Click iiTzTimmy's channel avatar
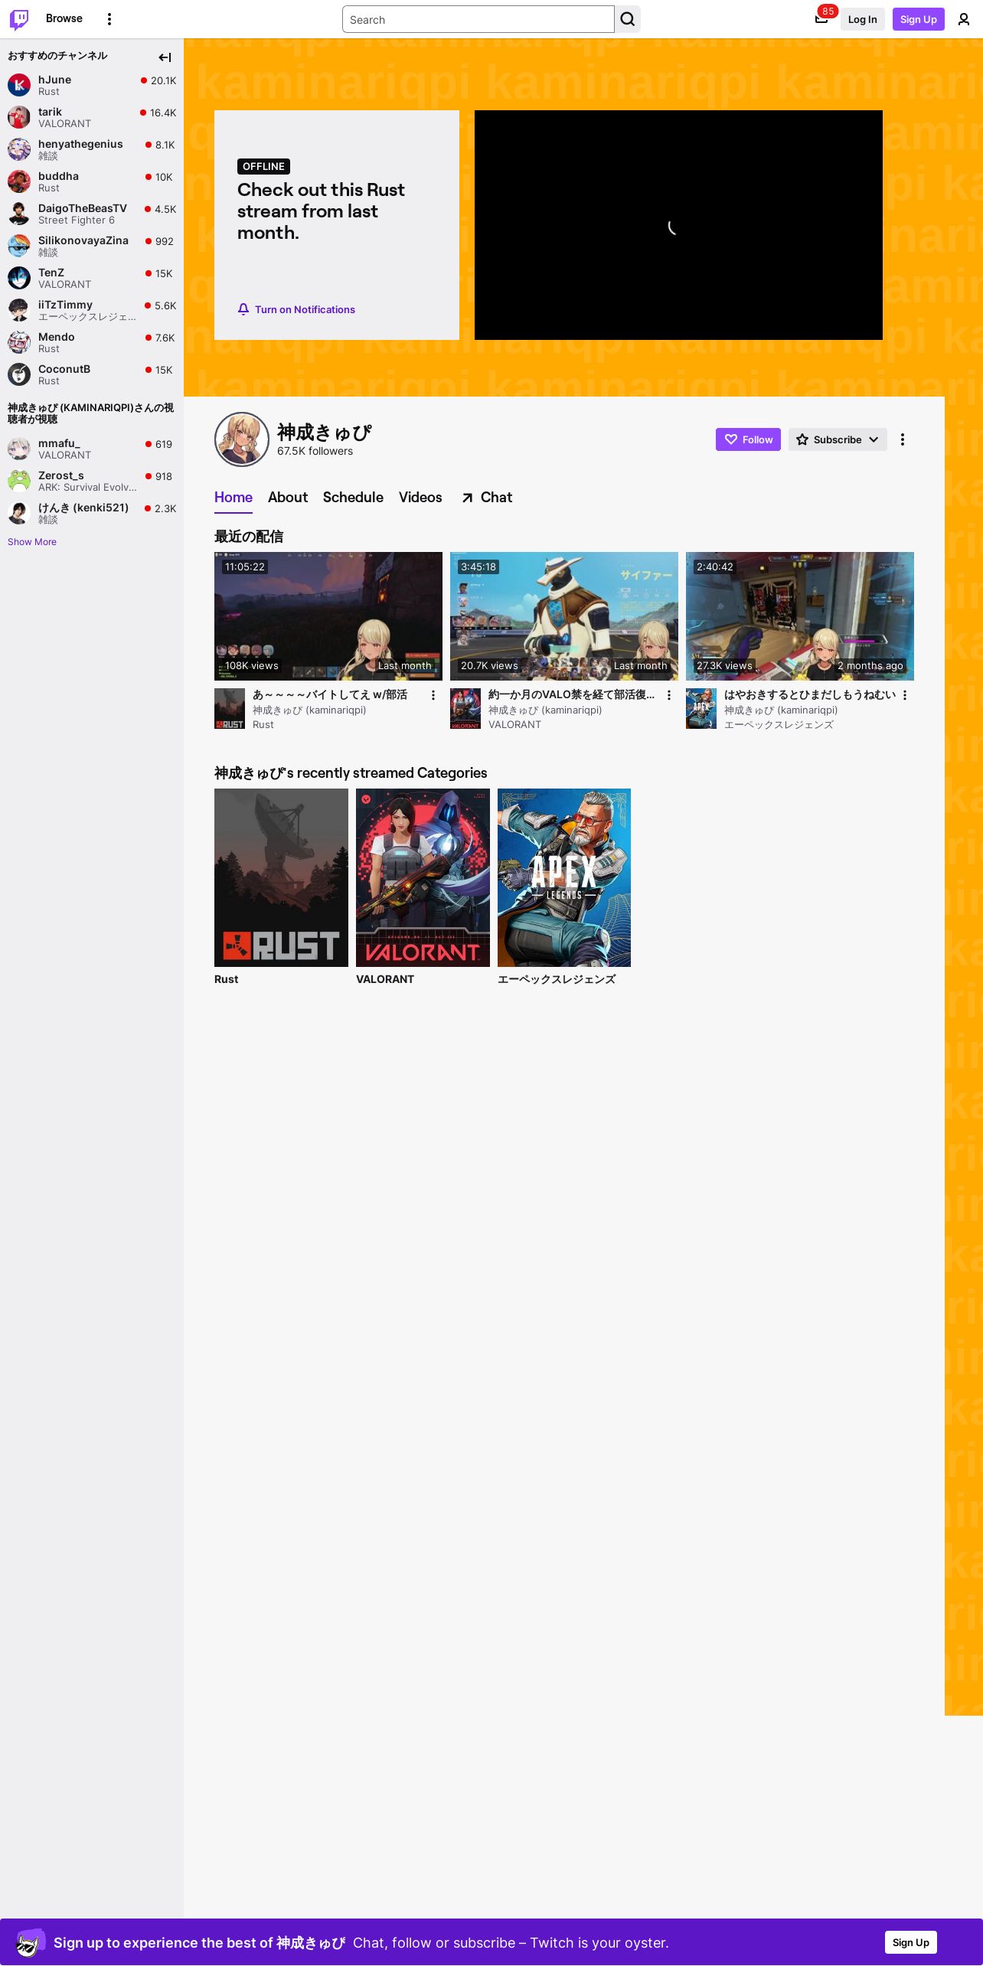Image resolution: width=983 pixels, height=1966 pixels. [19, 310]
